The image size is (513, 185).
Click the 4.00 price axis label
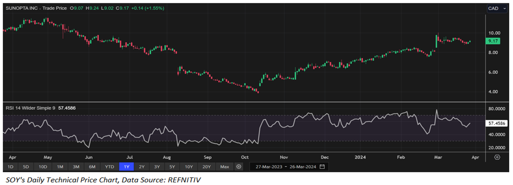click(494, 92)
